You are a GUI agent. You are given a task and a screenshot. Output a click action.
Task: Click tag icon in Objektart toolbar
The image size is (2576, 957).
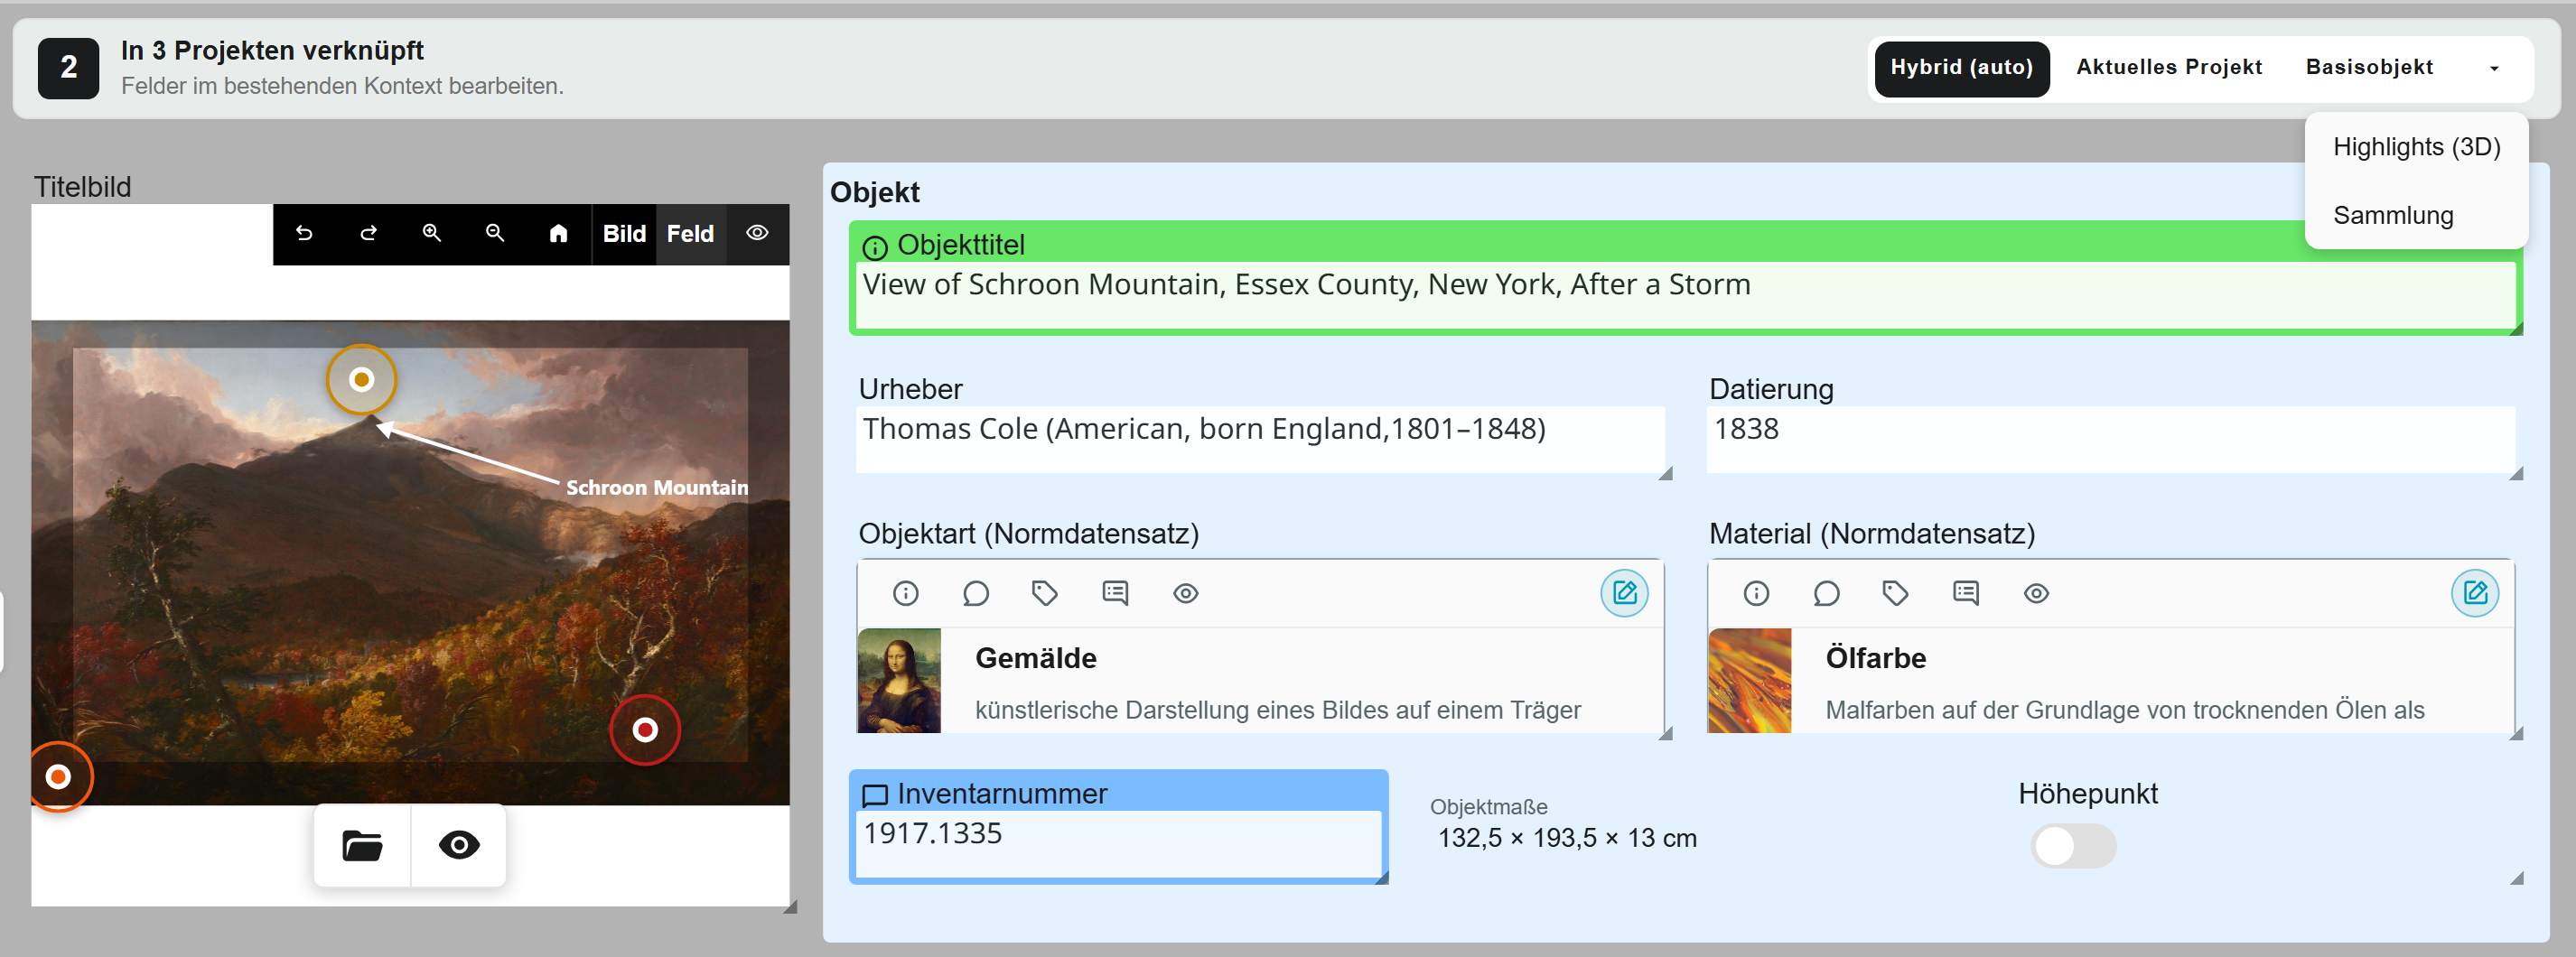(1045, 593)
